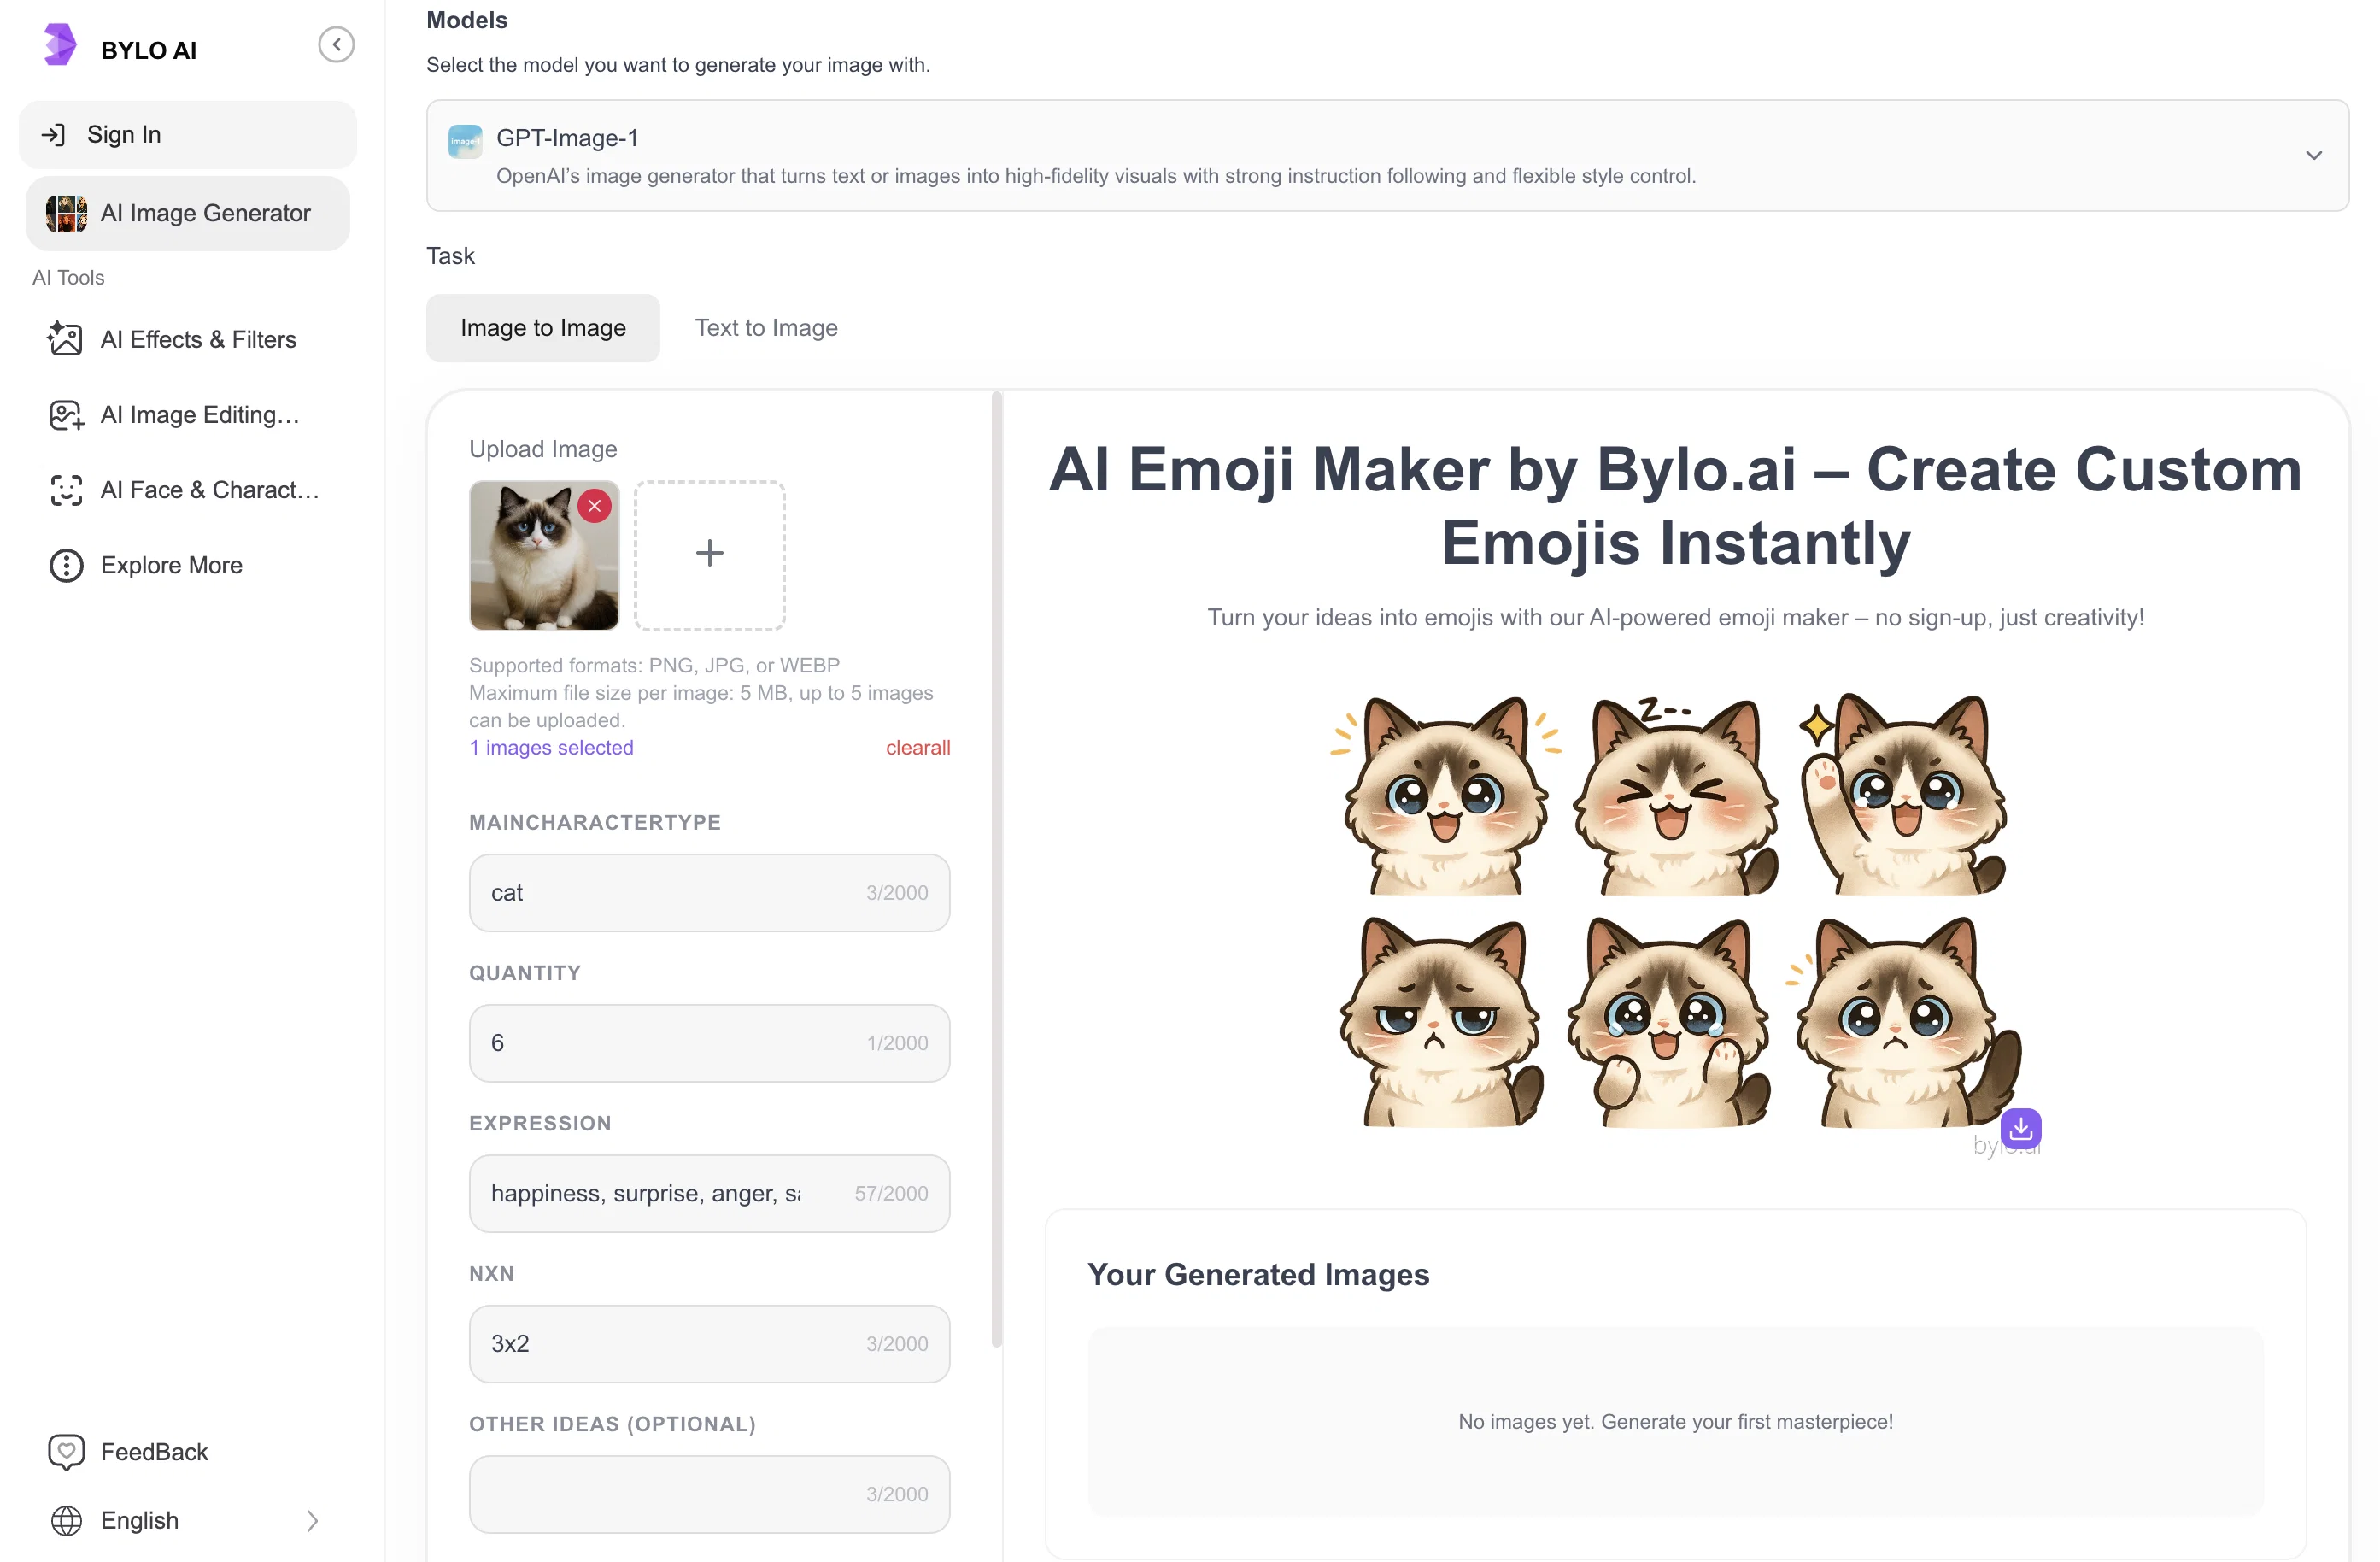Open Explore More menu item
The image size is (2380, 1562).
pyautogui.click(x=188, y=565)
